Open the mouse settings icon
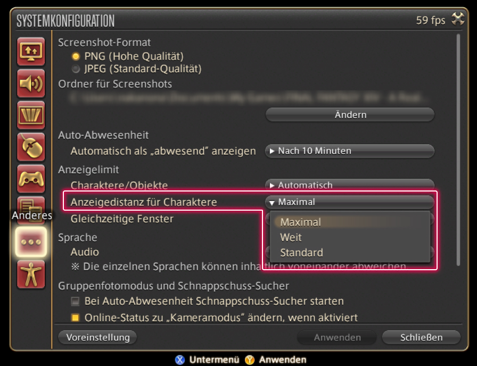 [31, 147]
